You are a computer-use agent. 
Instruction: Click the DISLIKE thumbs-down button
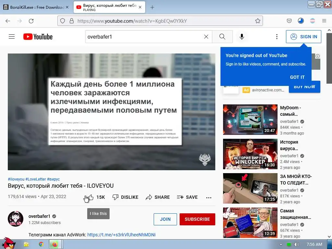(x=125, y=197)
